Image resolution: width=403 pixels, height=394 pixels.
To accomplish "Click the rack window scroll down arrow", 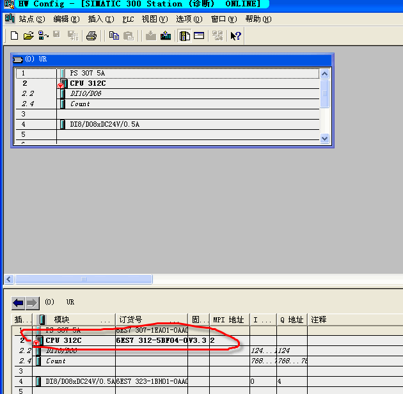I will coord(324,138).
